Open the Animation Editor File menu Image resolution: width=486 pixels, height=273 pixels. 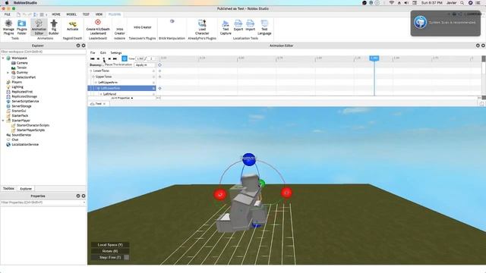tap(93, 52)
